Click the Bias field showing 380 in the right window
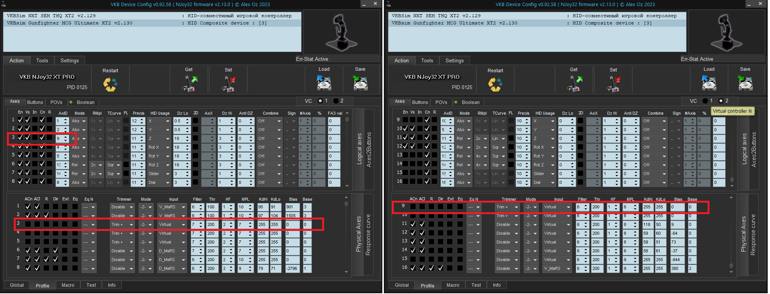Image resolution: width=770 pixels, height=294 pixels. pyautogui.click(x=678, y=268)
